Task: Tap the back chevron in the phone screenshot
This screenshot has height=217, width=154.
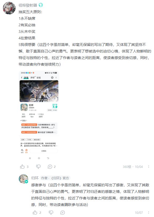Action: click(x=22, y=78)
